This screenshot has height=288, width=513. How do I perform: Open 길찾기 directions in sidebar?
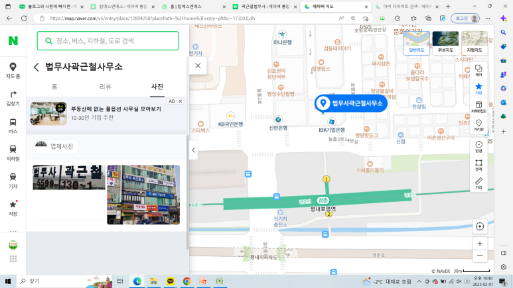(x=13, y=98)
